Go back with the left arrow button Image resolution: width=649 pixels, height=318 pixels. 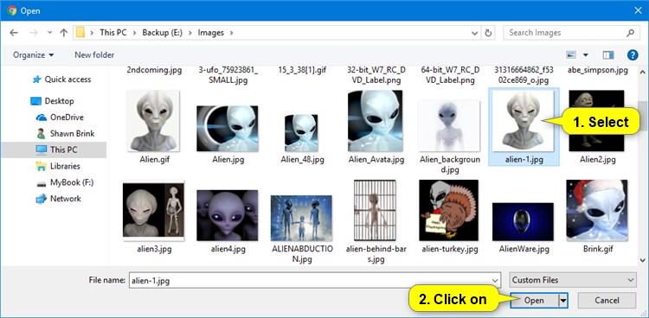click(x=14, y=33)
